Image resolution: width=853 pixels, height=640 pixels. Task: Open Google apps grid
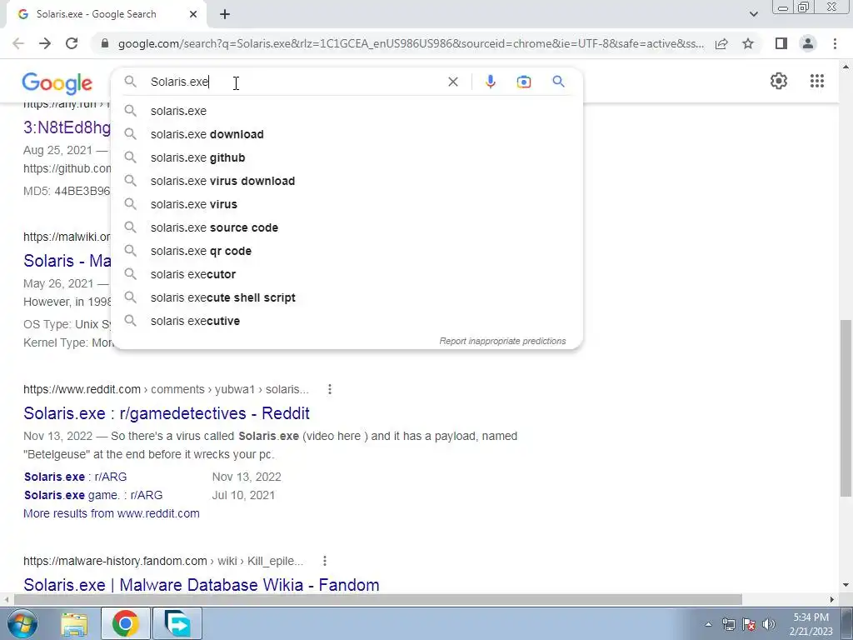click(x=816, y=81)
